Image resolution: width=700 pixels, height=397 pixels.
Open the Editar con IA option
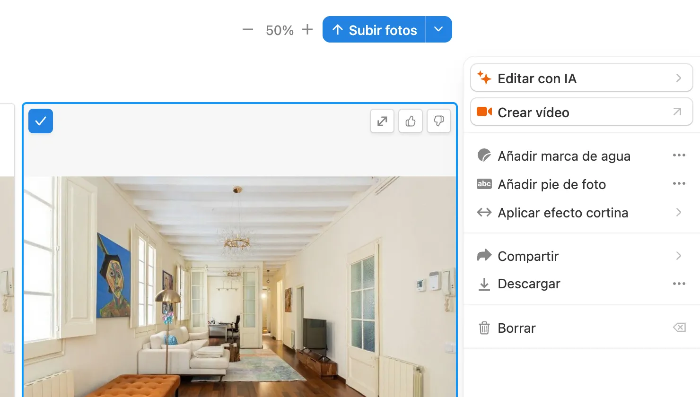pos(582,78)
